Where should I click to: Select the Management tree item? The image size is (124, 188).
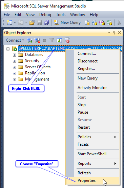click(37, 79)
